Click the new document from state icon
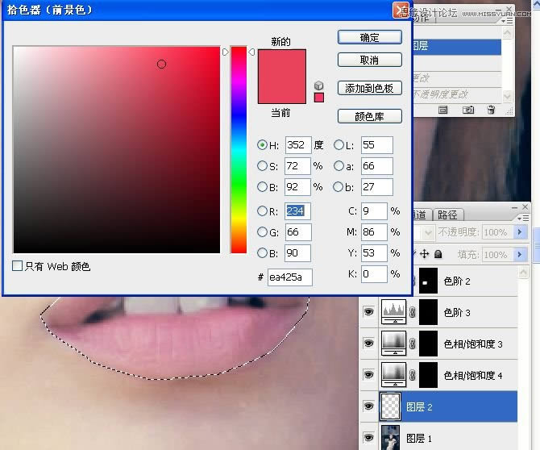Screen dimensions: 540x450 442,110
